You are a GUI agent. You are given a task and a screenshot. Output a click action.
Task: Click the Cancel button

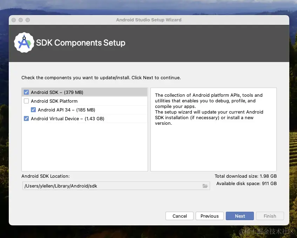(x=180, y=216)
